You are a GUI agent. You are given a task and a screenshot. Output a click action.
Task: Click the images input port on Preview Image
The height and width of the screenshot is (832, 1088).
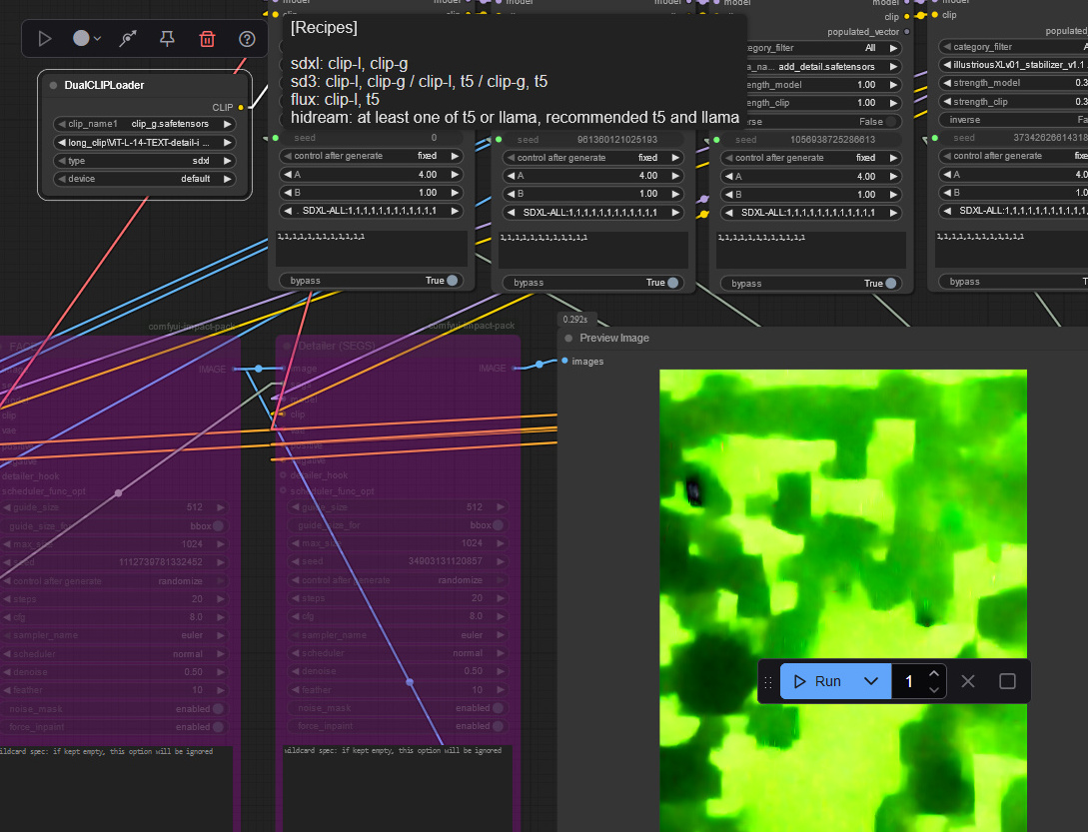pyautogui.click(x=564, y=361)
